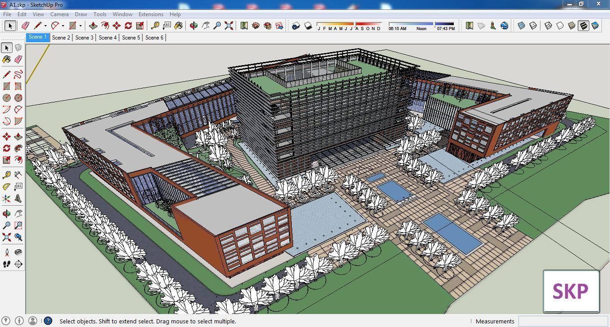Choose the Protractor tool in left toolbar
Viewport: 610px width, 327px height.
tap(6, 186)
